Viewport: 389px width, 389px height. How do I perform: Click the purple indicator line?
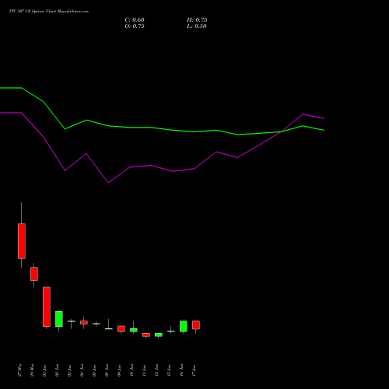point(151,166)
